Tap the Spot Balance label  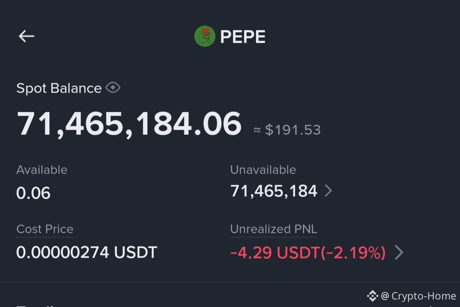tap(59, 88)
